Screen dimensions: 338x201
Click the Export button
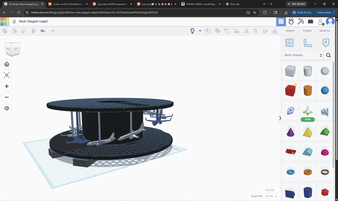point(307,31)
